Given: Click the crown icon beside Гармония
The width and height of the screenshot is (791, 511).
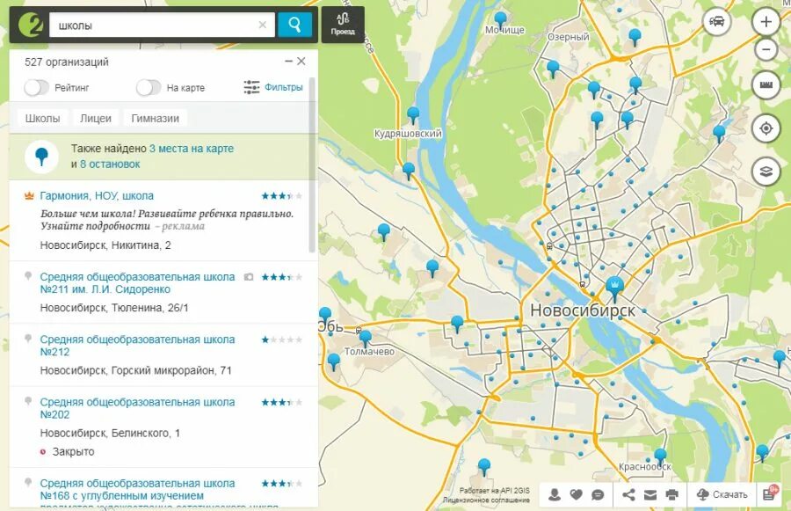Looking at the screenshot, I should [x=29, y=196].
